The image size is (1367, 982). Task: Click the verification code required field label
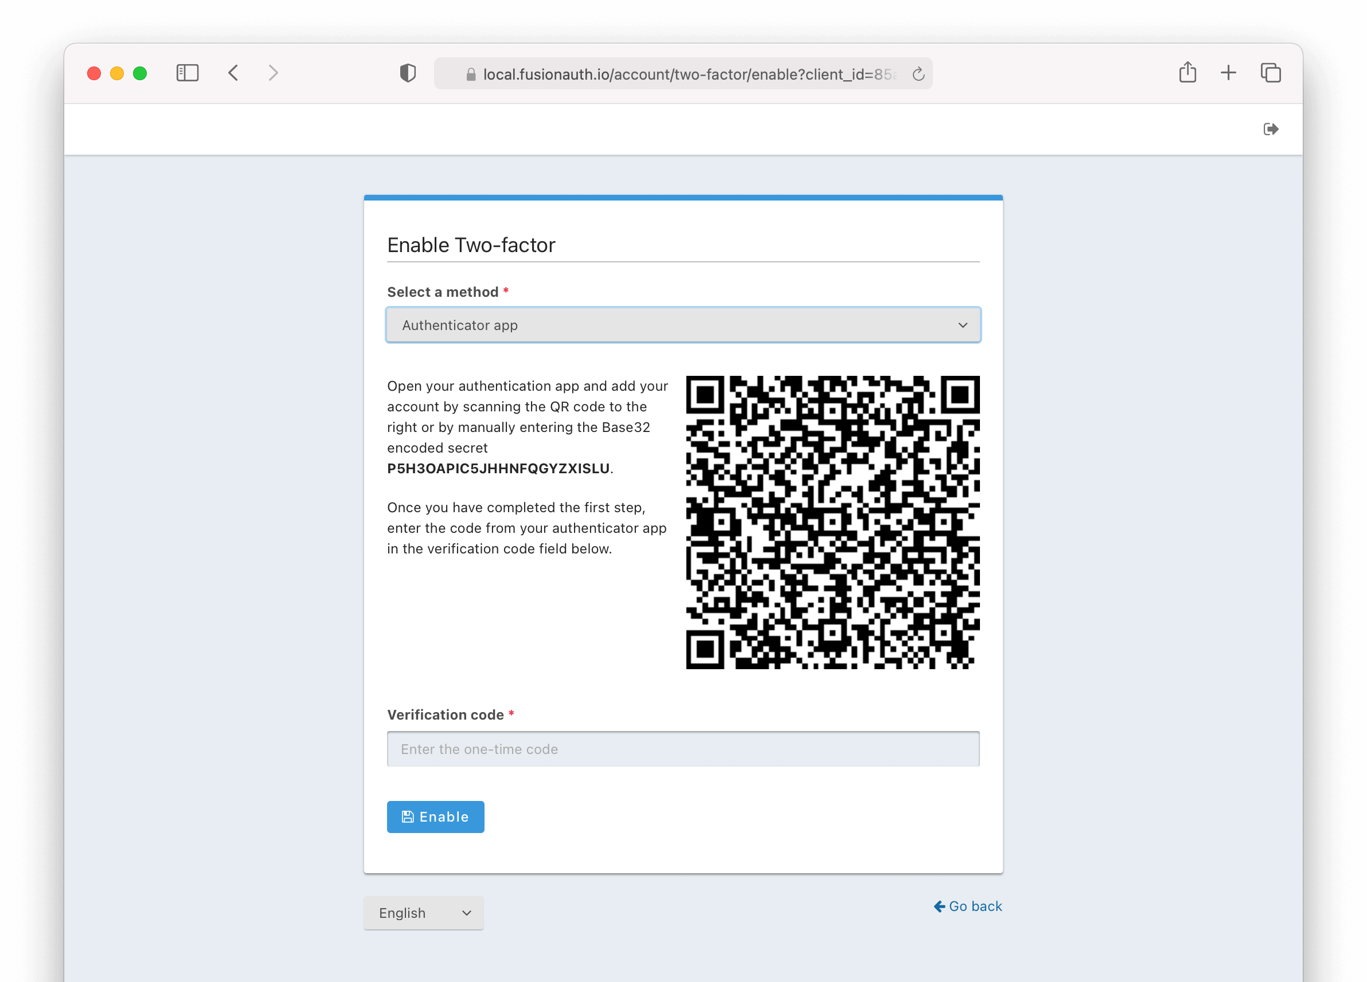coord(445,715)
